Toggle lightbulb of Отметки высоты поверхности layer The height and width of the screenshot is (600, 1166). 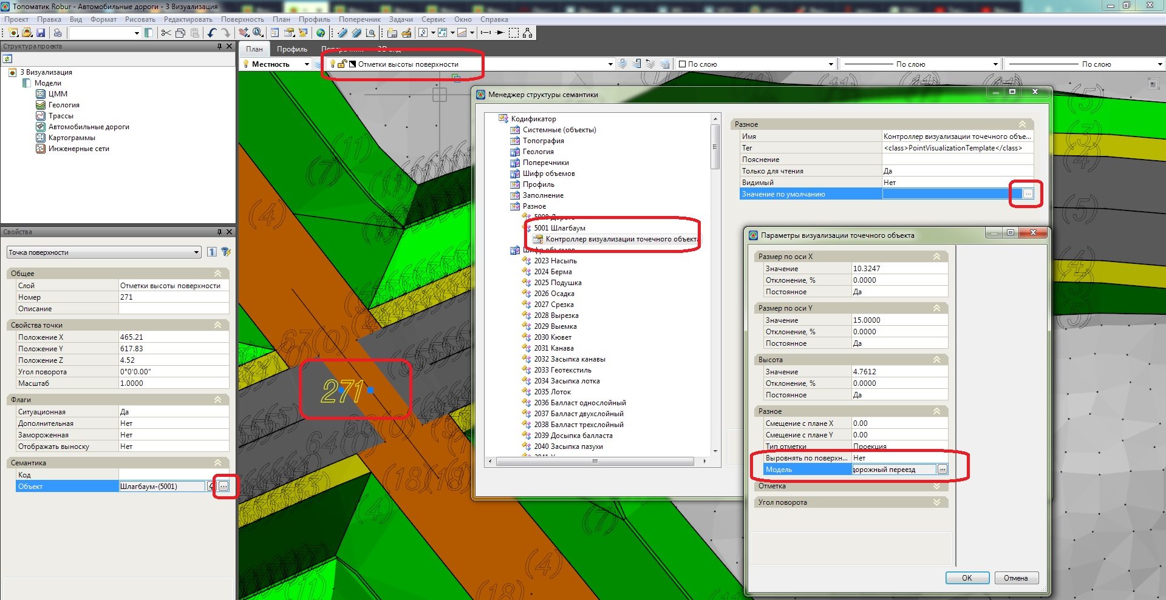(x=333, y=64)
